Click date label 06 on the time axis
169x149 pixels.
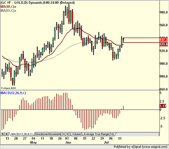pos(111,138)
